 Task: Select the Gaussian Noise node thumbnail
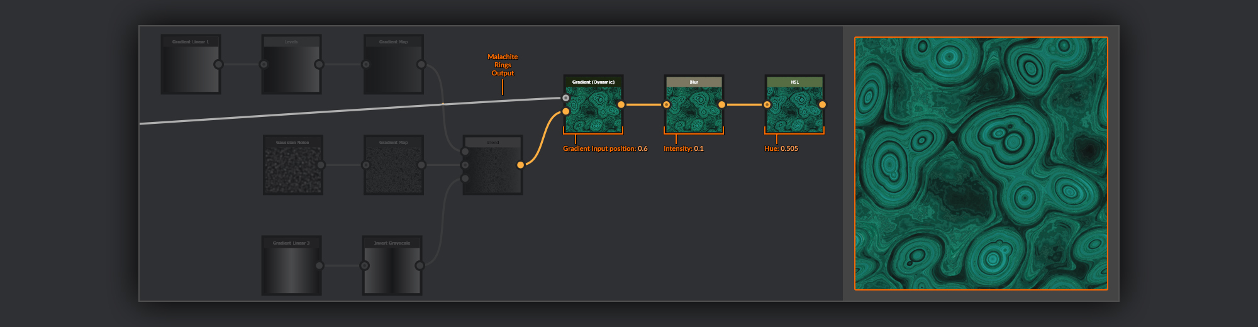pos(293,170)
